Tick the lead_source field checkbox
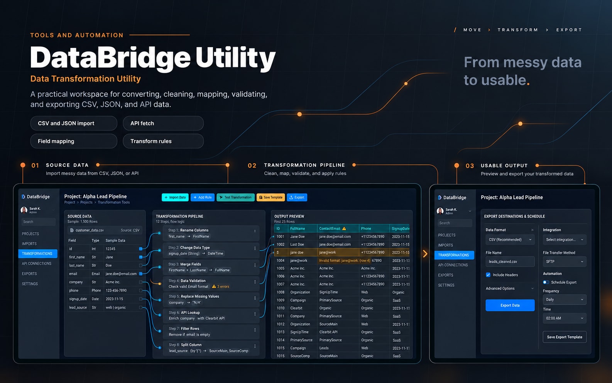 coord(140,308)
